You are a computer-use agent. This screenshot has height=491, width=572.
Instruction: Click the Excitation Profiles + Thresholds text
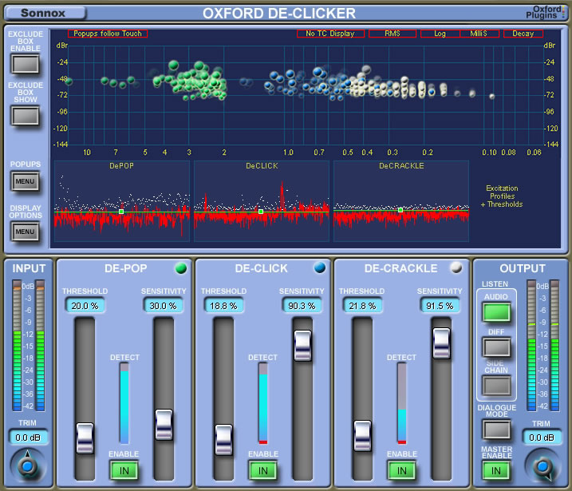[x=502, y=196]
